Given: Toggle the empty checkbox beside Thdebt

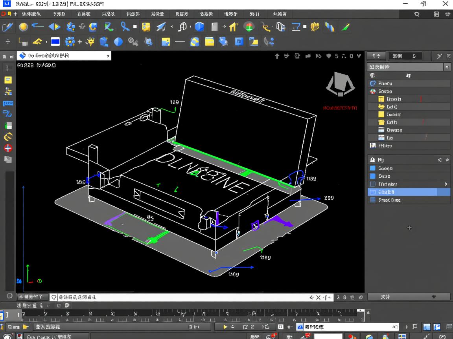Looking at the screenshot, I should tap(373, 184).
